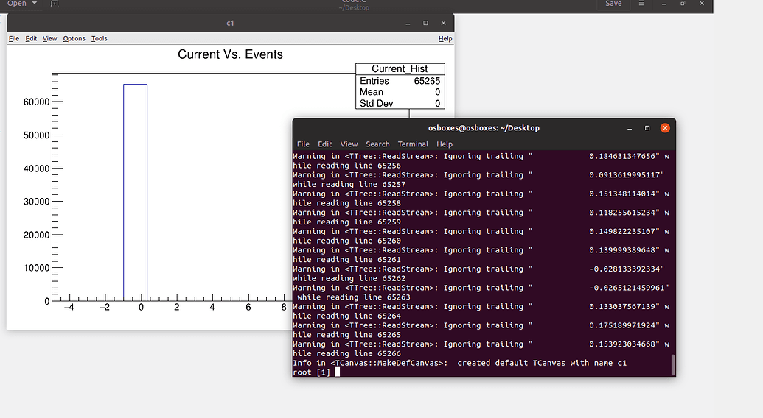Image resolution: width=763 pixels, height=418 pixels.
Task: Open the Terminal menu in terminal
Action: click(x=413, y=144)
